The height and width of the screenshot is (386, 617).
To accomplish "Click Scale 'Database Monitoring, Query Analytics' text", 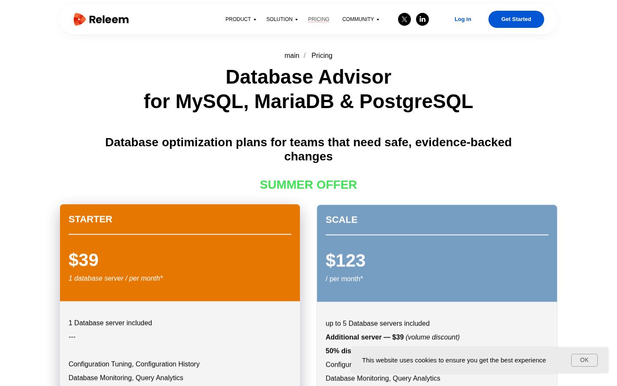I will point(383,378).
